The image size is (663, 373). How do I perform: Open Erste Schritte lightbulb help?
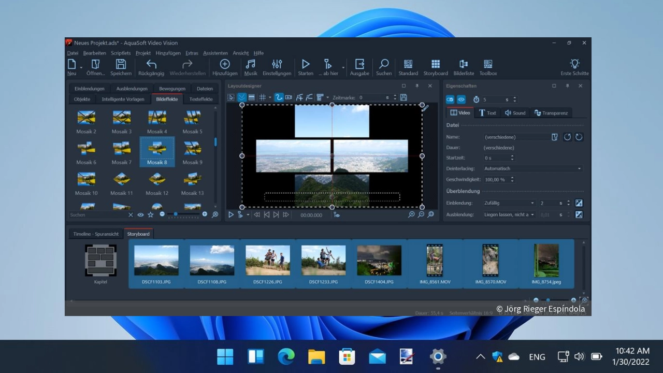pos(574,64)
